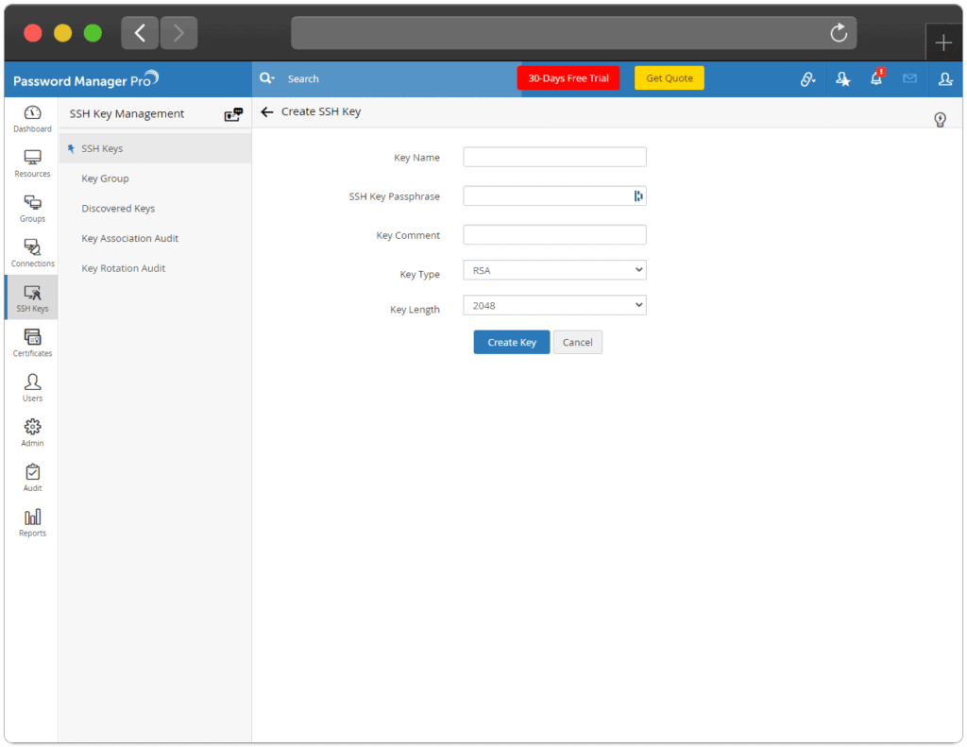Click the search magnifier icon
The image size is (967, 747).
266,78
